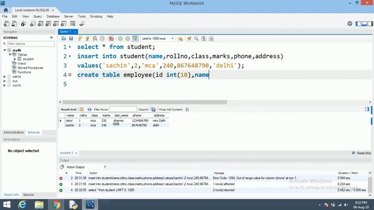374x210 pixels.
Task: Click create new stored procedure icon
Action: (56, 23)
